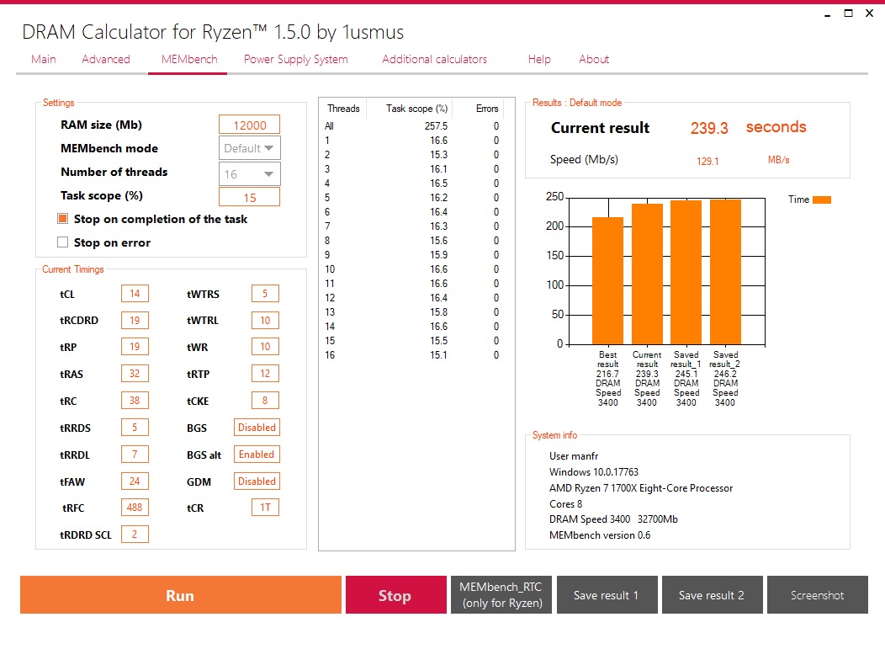
Task: Click the tCR 1T field
Action: pyautogui.click(x=265, y=508)
